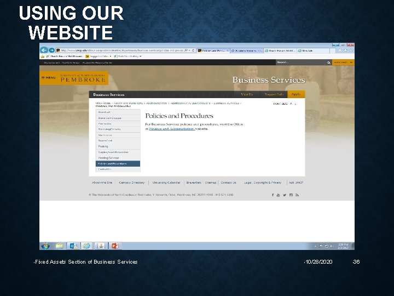Open the MENU hamburger button
Screen dimensions: 394x296
point(49,78)
